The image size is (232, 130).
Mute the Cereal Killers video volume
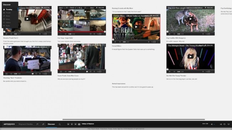[x=120, y=42]
